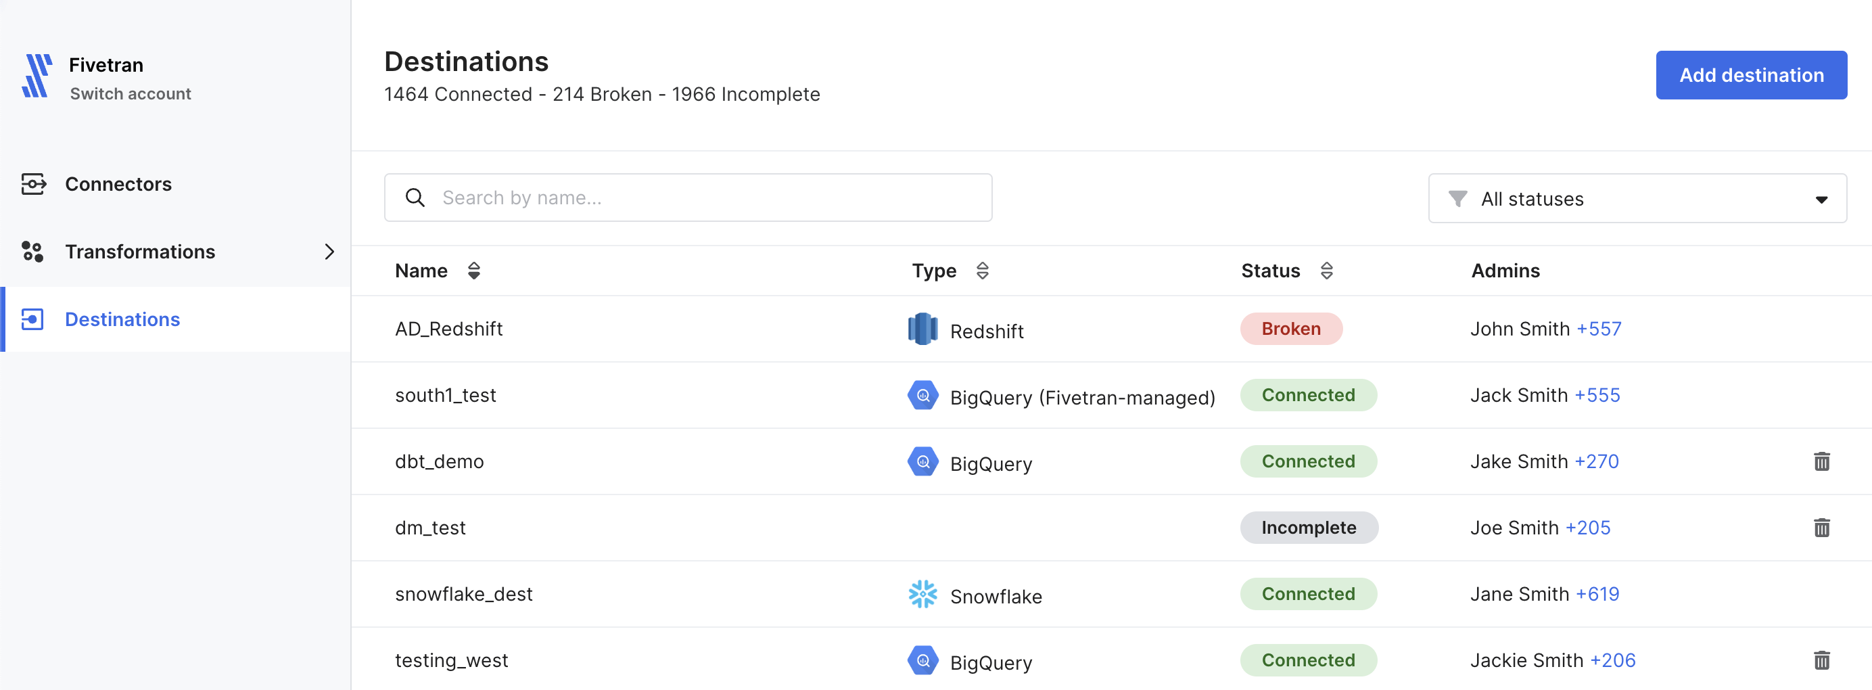
Task: Click Connected badge in testing_west row
Action: (x=1308, y=660)
